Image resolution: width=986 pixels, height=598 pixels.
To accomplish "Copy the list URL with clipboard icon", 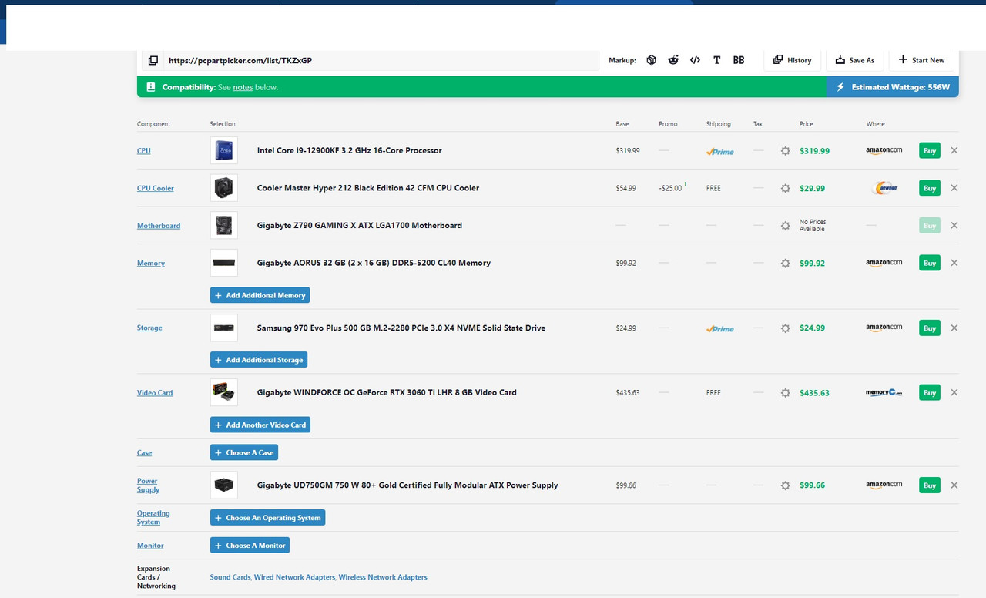I will (x=153, y=60).
